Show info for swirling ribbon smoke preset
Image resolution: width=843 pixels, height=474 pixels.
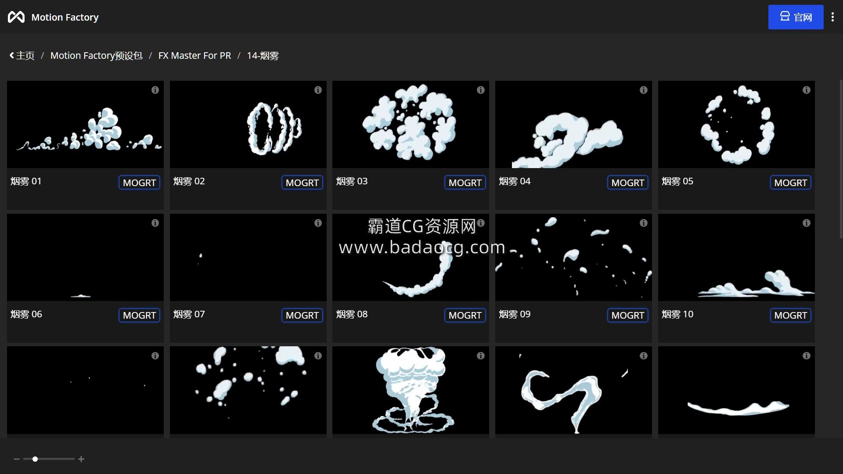[x=644, y=356]
